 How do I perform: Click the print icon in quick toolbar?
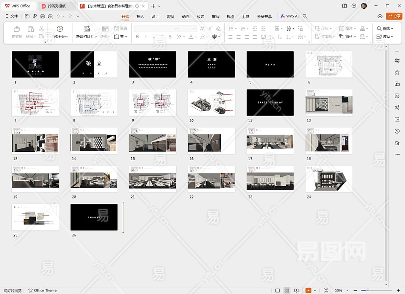[43, 16]
